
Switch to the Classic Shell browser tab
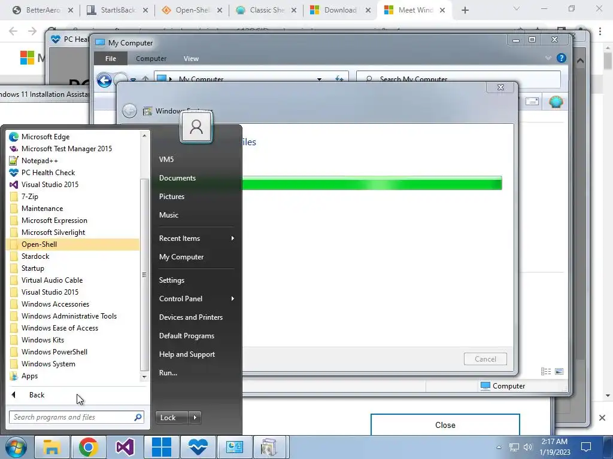pyautogui.click(x=266, y=10)
